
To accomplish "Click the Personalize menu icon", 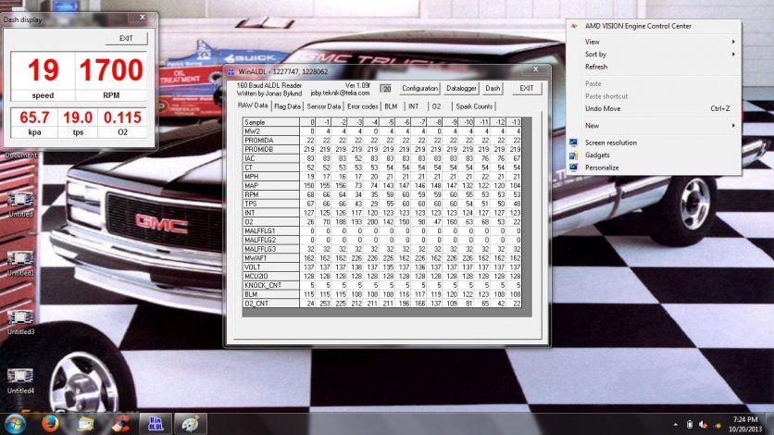I will pos(574,168).
